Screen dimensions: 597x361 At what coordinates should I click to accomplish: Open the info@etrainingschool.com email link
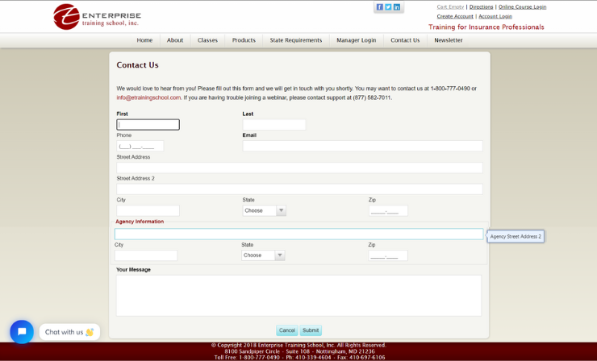pos(148,98)
